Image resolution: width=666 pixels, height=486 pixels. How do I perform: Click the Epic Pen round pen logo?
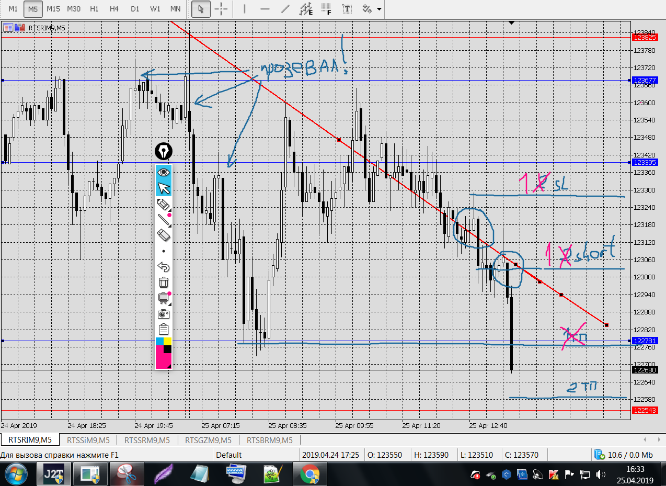164,152
